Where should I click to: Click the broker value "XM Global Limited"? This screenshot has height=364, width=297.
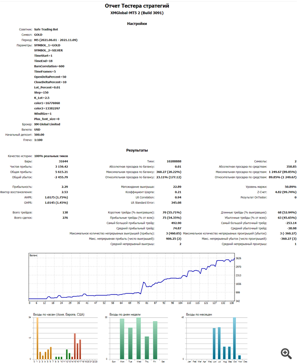47,125
